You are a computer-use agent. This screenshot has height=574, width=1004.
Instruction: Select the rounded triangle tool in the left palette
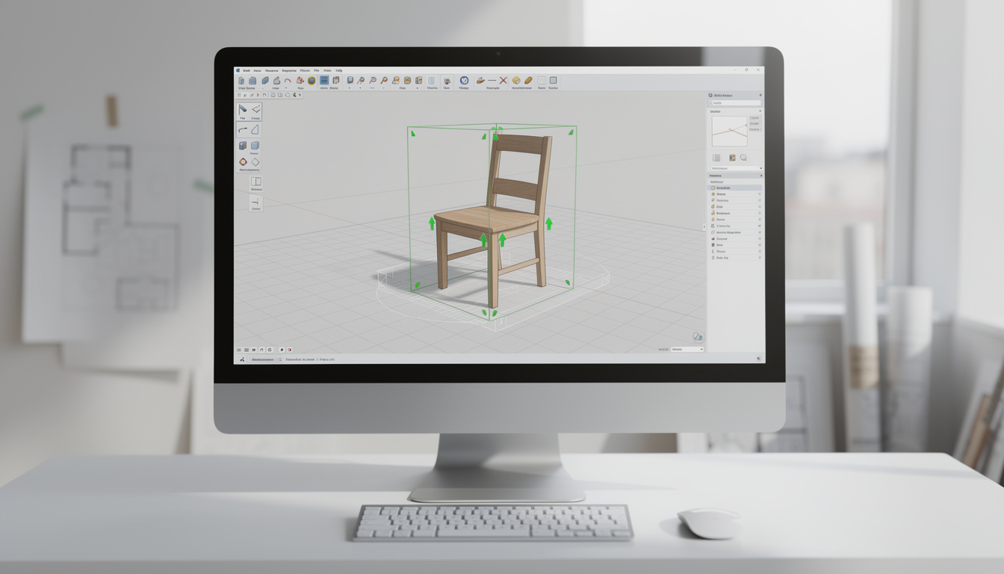coord(255,129)
